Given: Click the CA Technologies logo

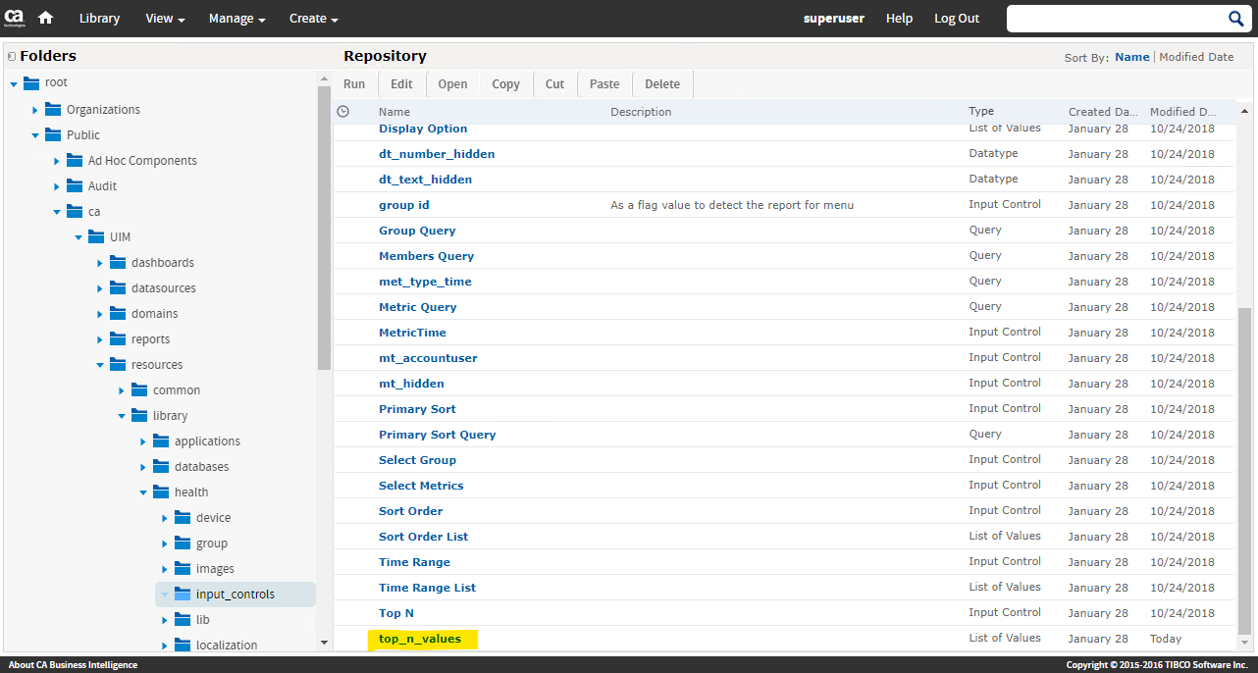Looking at the screenshot, I should point(15,18).
